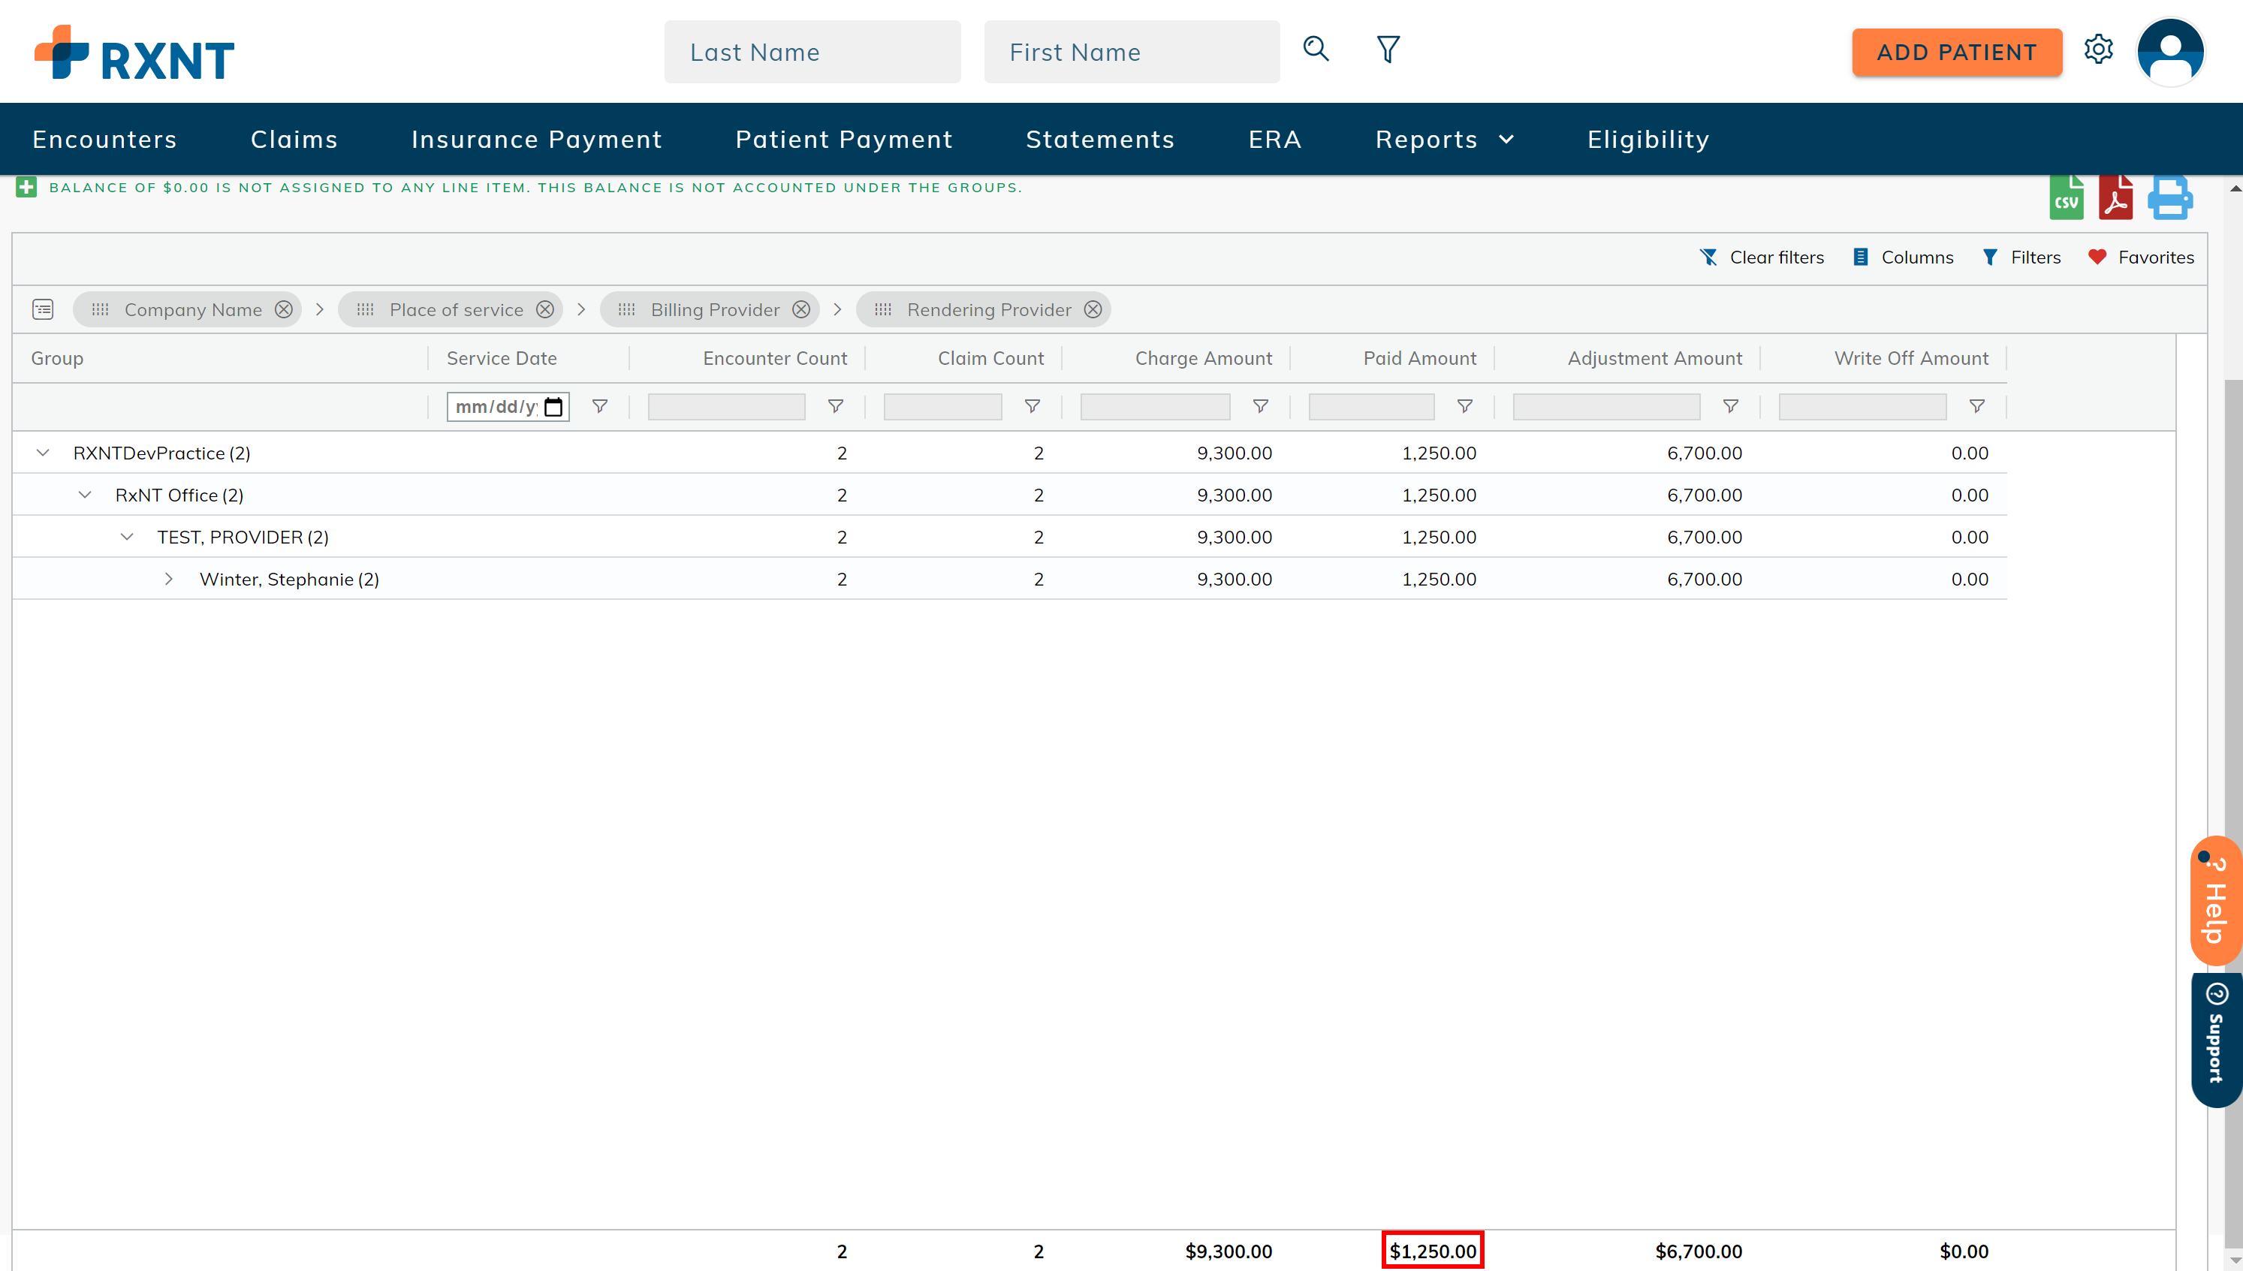Open the Reports dropdown menu
Viewport: 2243px width, 1271px height.
click(1444, 139)
